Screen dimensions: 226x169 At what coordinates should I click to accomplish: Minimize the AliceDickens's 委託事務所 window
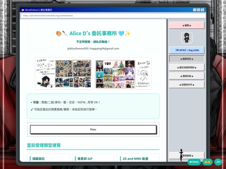pyautogui.click(x=195, y=10)
